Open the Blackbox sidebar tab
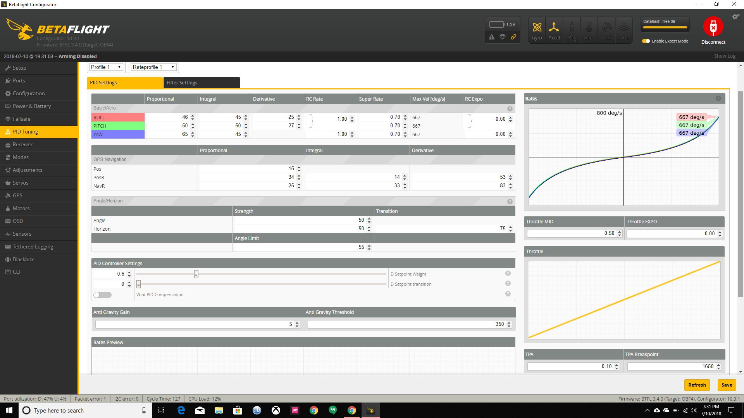This screenshot has width=744, height=418. (x=23, y=259)
